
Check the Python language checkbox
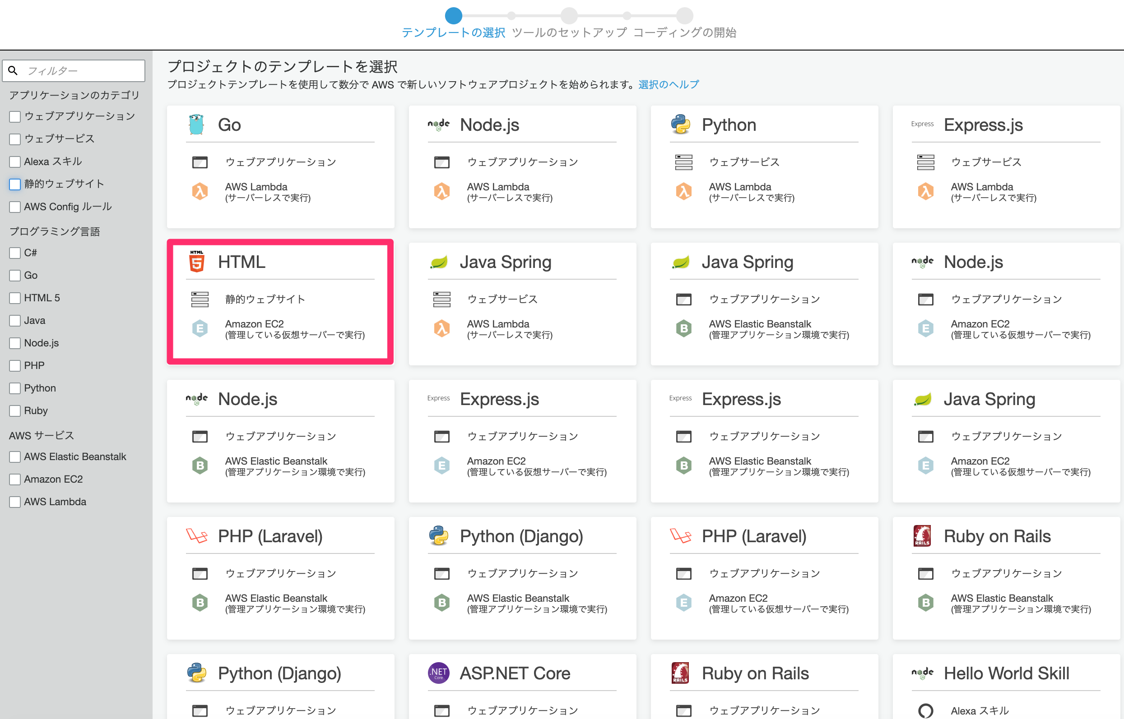(x=15, y=388)
